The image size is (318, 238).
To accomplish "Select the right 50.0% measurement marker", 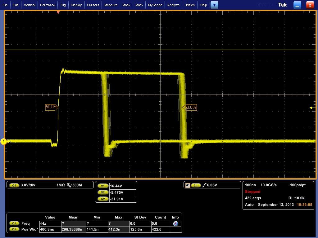I will point(190,108).
